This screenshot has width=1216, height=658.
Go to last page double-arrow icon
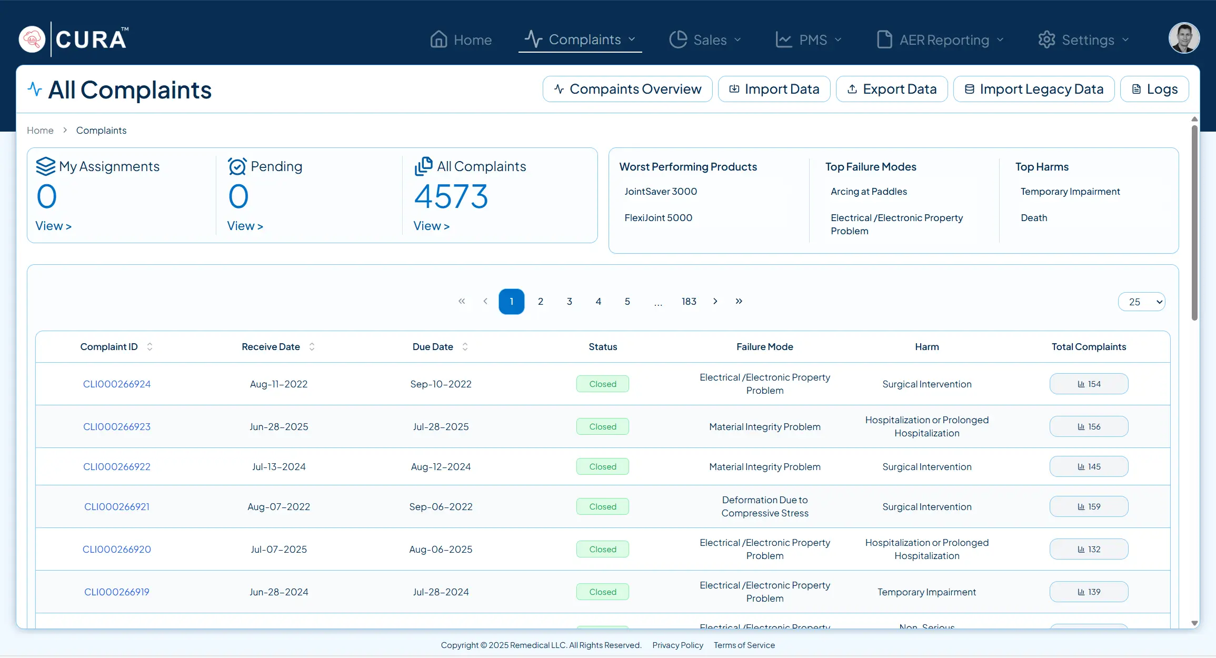pyautogui.click(x=739, y=301)
